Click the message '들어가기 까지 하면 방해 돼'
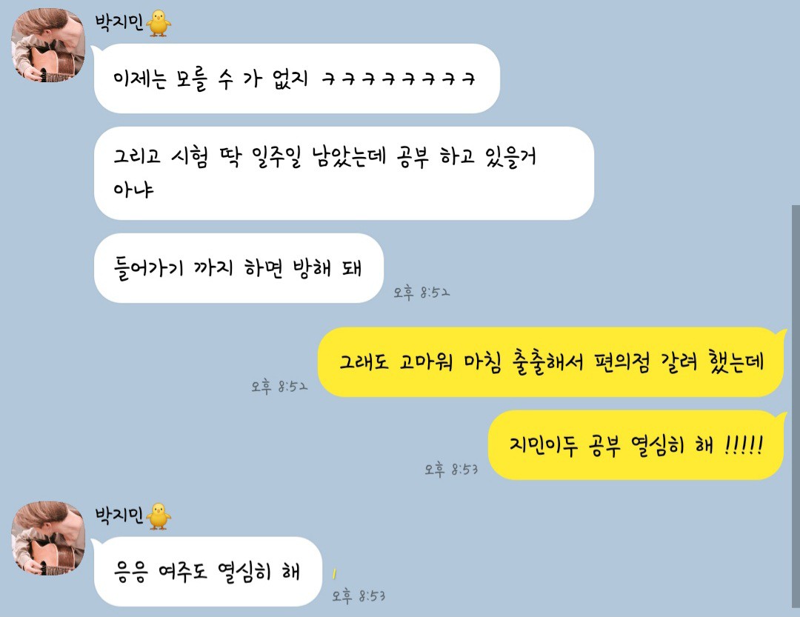Screen dimensions: 800x617 (x=239, y=268)
